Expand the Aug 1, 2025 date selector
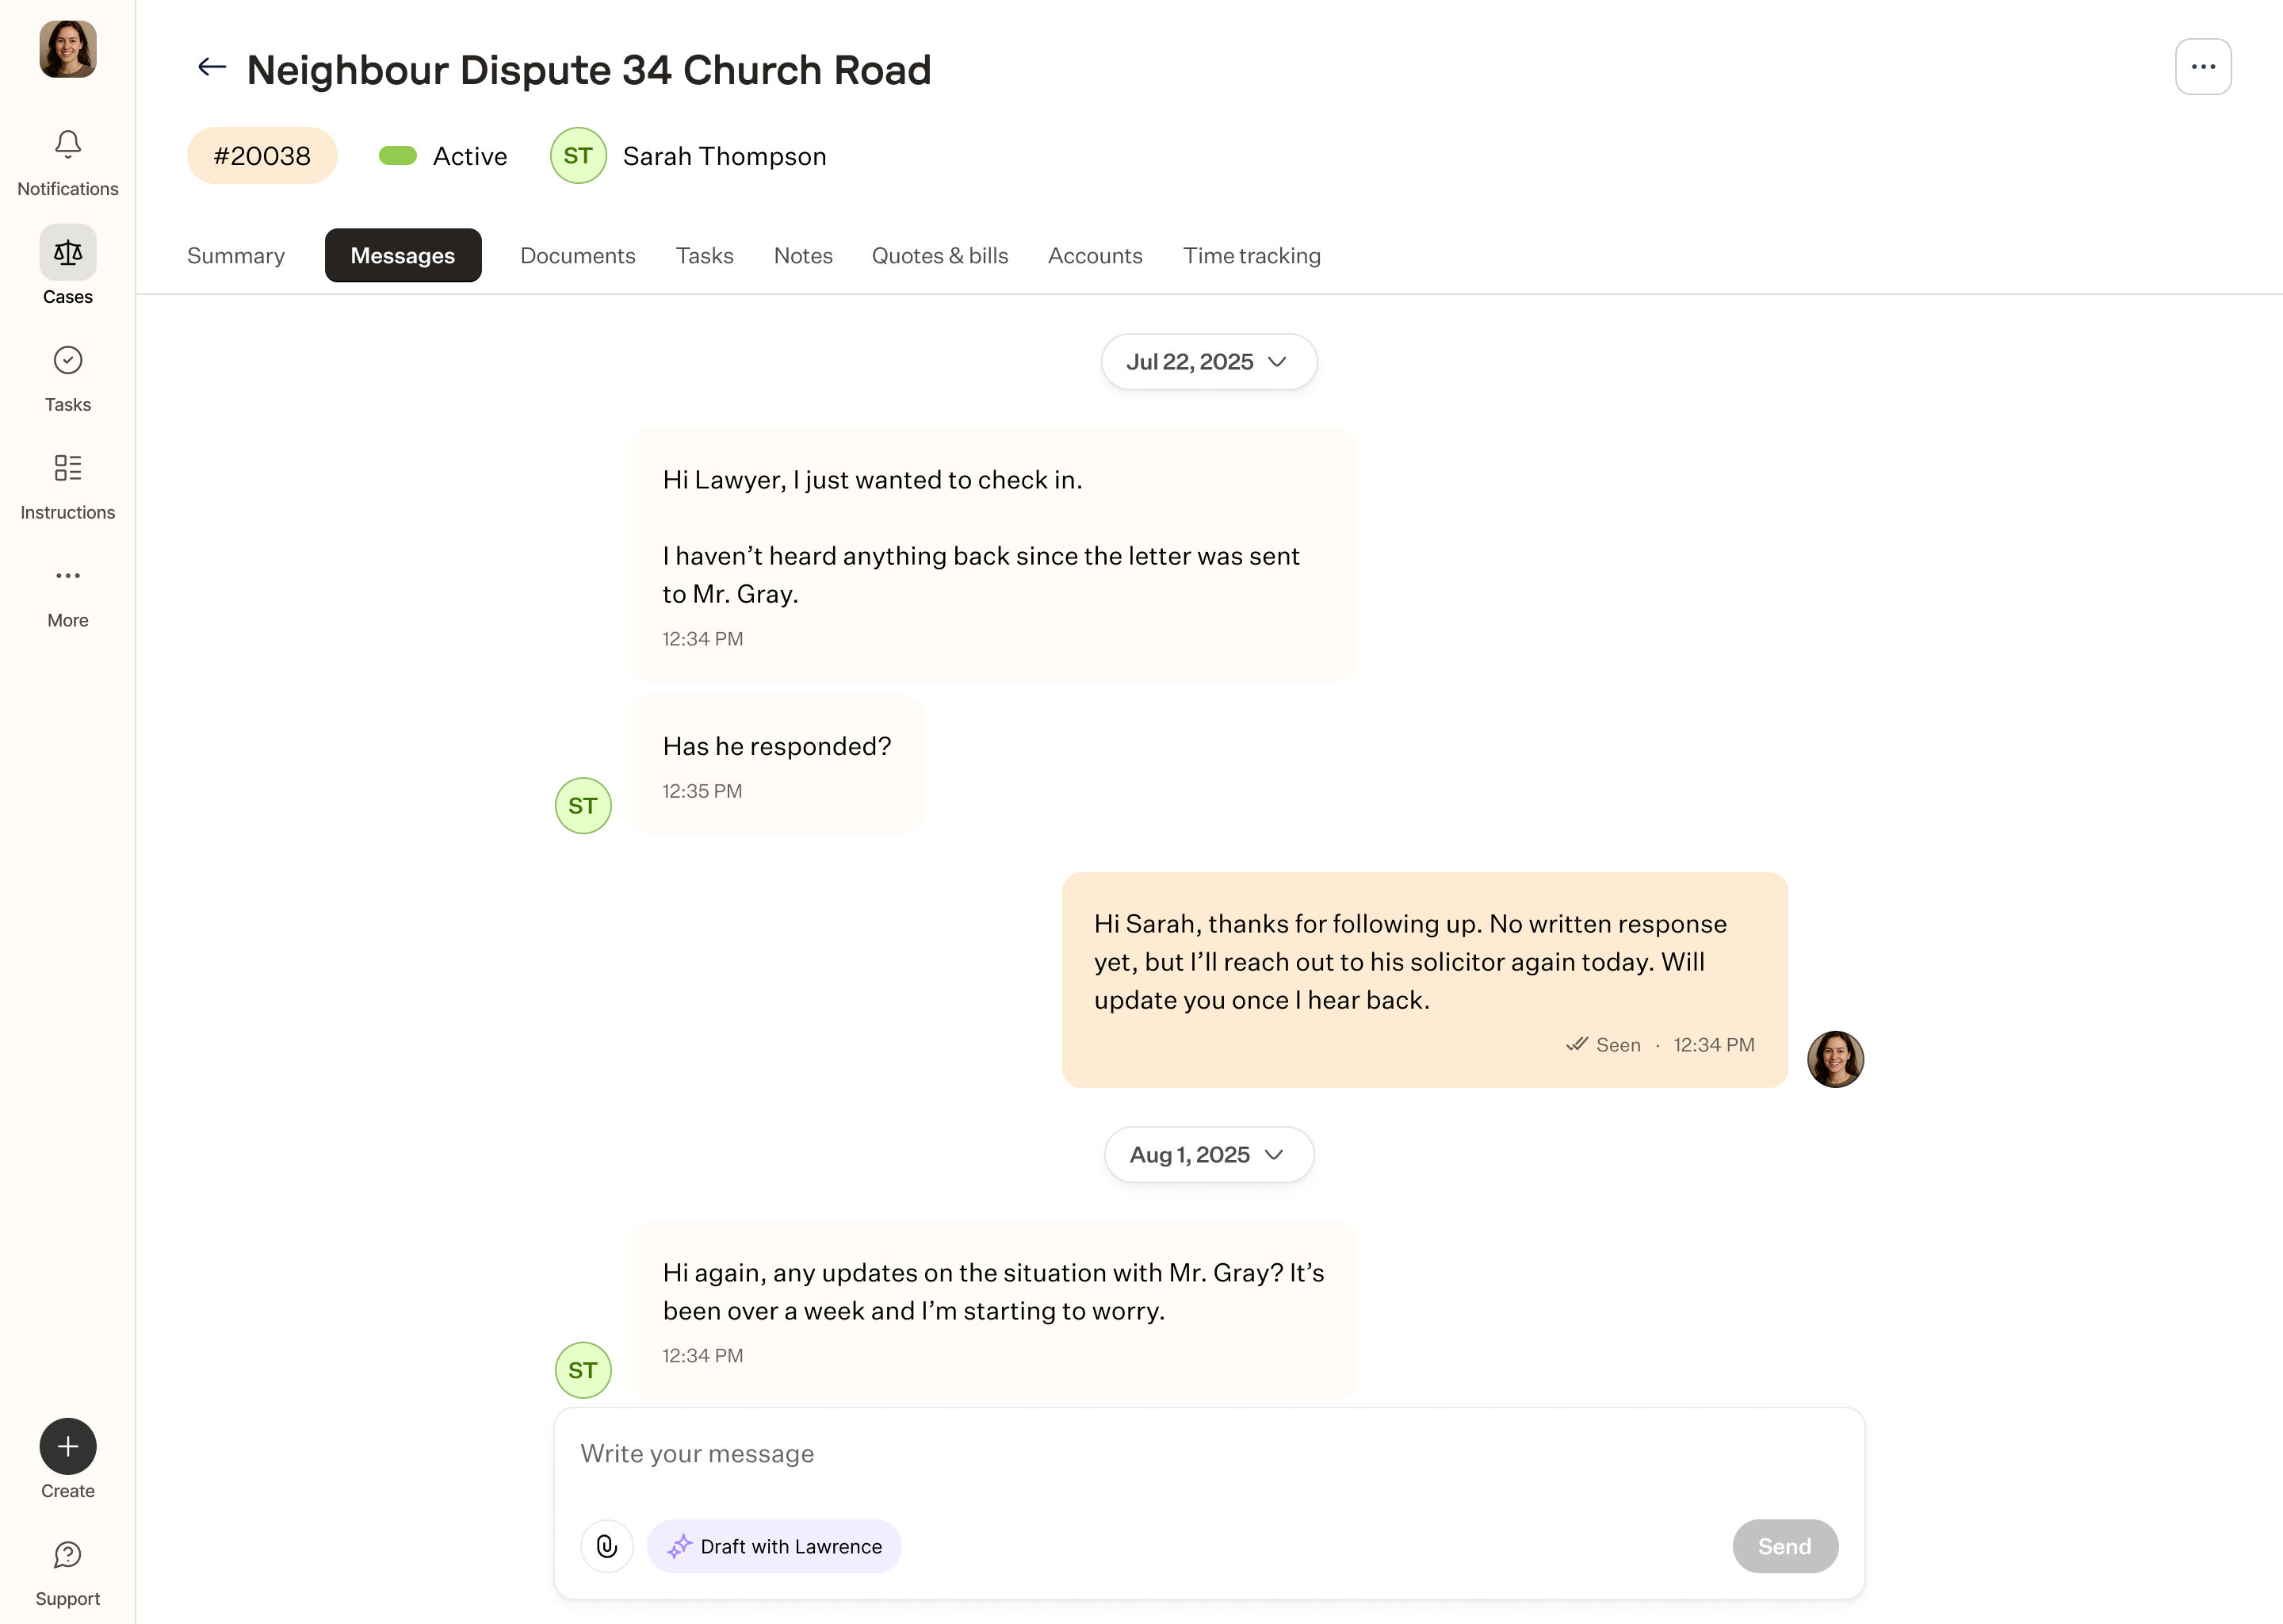The width and height of the screenshot is (2283, 1624). tap(1208, 1155)
